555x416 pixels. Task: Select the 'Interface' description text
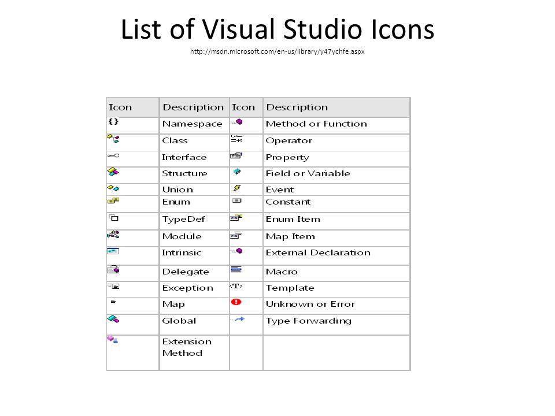(x=184, y=157)
